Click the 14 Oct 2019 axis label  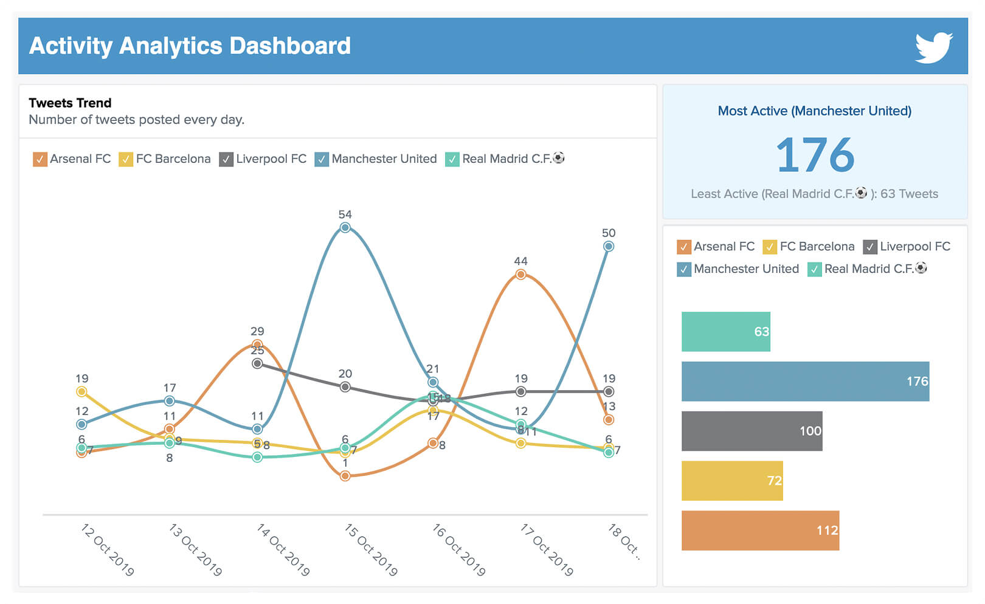tap(283, 549)
